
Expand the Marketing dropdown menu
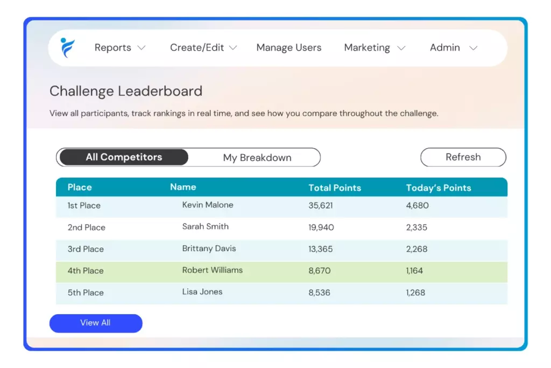coord(374,47)
